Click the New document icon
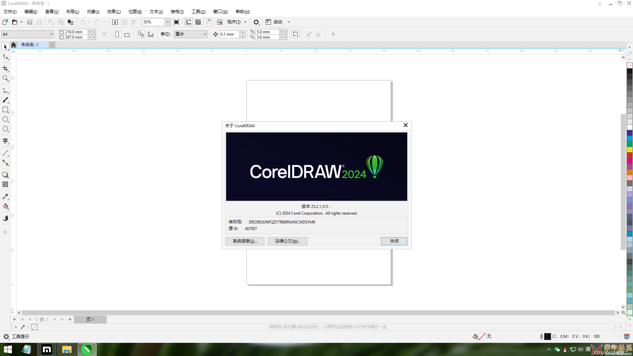 coord(5,22)
